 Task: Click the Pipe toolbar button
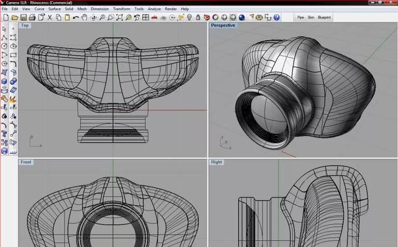(300, 17)
